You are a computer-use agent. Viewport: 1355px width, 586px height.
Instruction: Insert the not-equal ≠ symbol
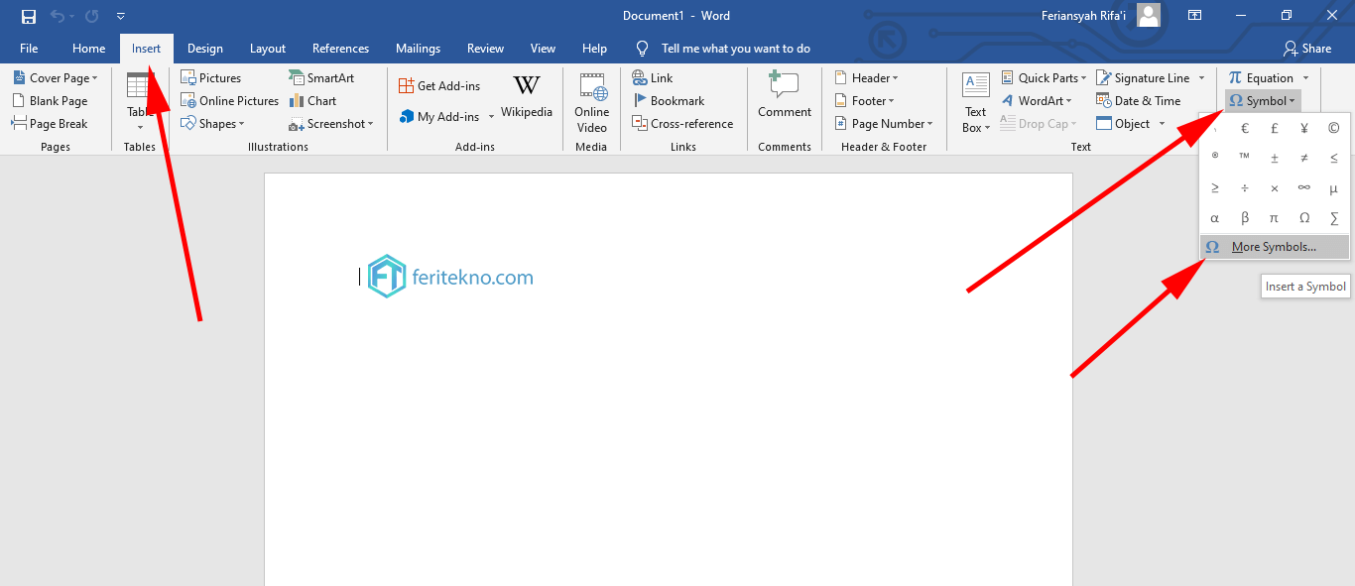coord(1304,158)
